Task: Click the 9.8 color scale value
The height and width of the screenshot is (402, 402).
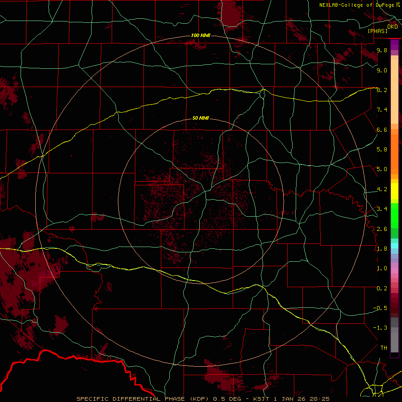Action: point(382,50)
